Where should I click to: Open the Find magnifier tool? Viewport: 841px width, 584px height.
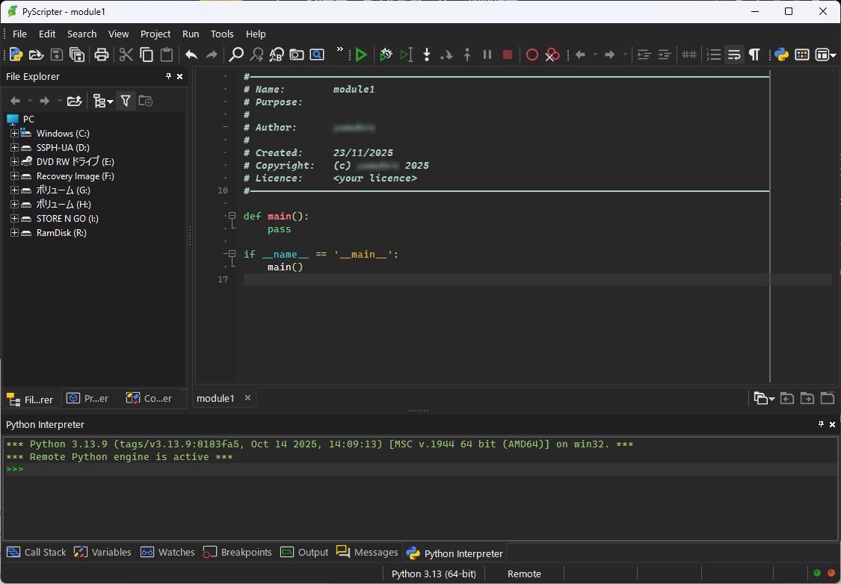(x=236, y=55)
